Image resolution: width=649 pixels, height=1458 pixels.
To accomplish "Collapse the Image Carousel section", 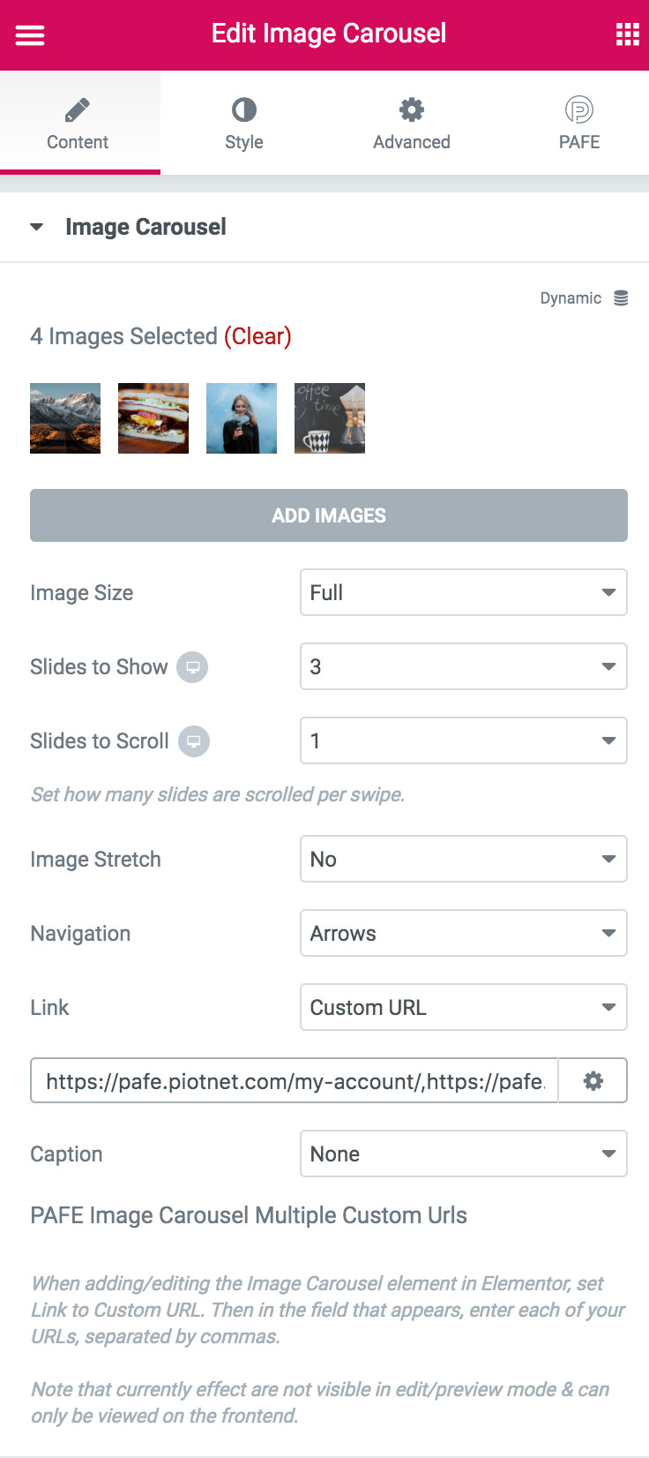I will [x=36, y=227].
